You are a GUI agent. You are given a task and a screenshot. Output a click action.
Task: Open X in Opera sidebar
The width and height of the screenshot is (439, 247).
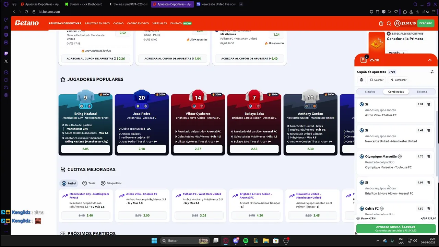click(x=6, y=61)
